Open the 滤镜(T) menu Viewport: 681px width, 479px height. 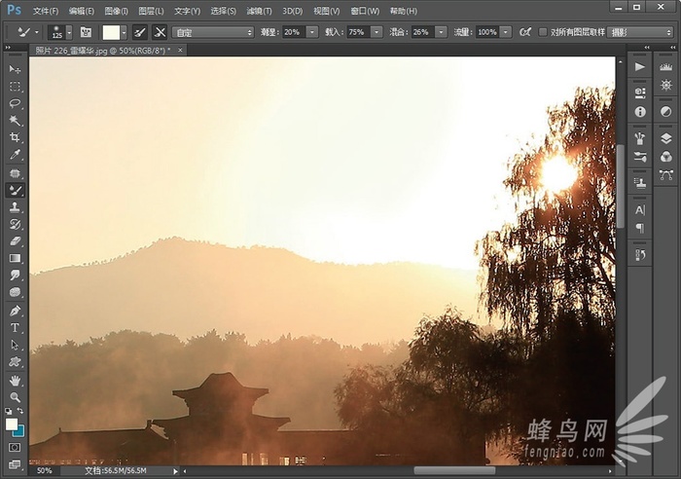(x=260, y=11)
